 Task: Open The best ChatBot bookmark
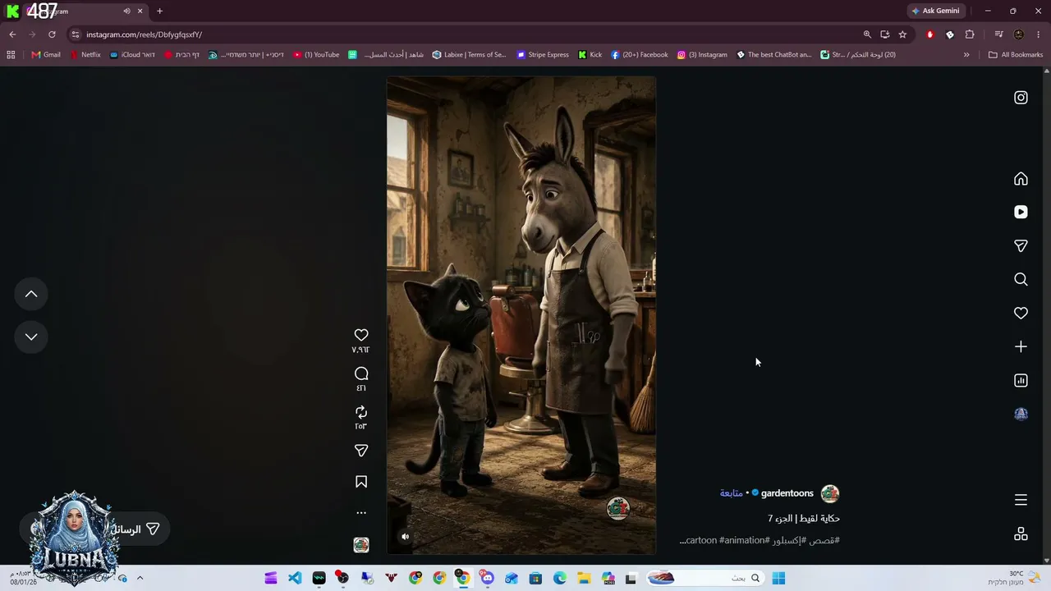click(x=774, y=55)
